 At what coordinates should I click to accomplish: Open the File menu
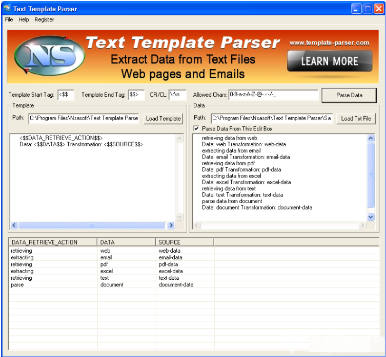[x=9, y=19]
